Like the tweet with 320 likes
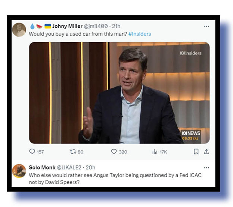Viewport: 233px width, 207px height. click(114, 152)
